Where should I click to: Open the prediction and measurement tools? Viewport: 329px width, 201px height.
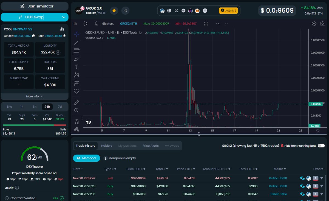tap(76, 83)
